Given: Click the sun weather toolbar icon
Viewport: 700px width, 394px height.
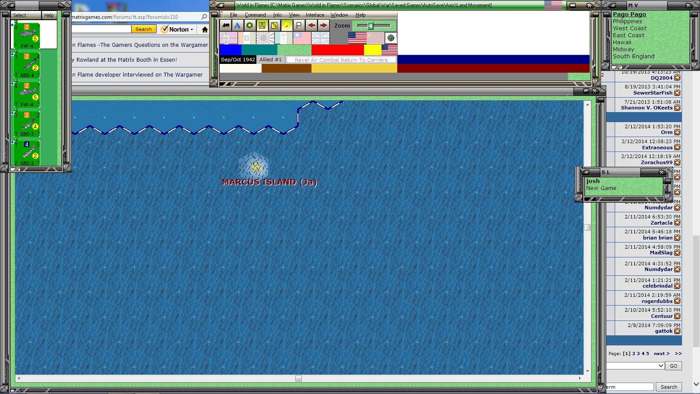Looking at the screenshot, I should click(x=287, y=25).
